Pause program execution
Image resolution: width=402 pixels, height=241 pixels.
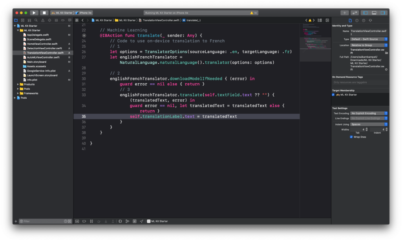91,221
